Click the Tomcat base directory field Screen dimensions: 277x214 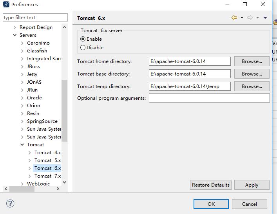point(190,74)
